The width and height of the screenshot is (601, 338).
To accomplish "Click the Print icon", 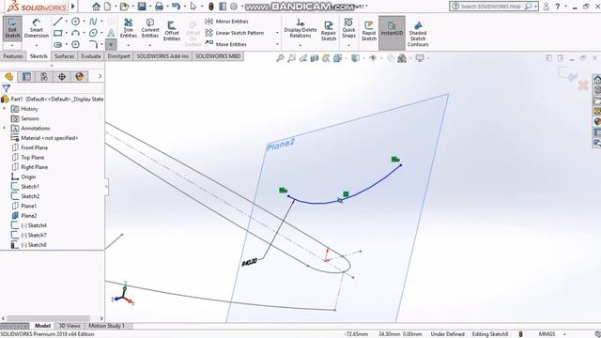I will 159,7.
